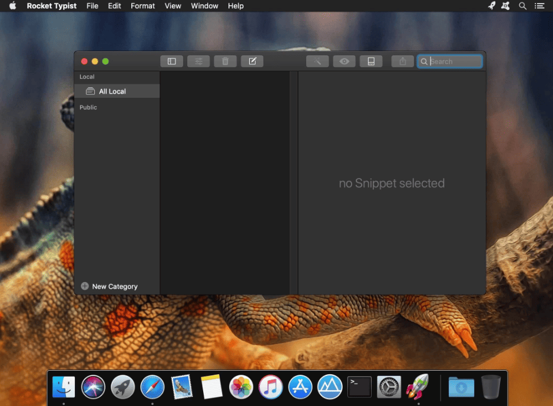The height and width of the screenshot is (406, 553).
Task: Open the View menu
Action: pos(173,6)
